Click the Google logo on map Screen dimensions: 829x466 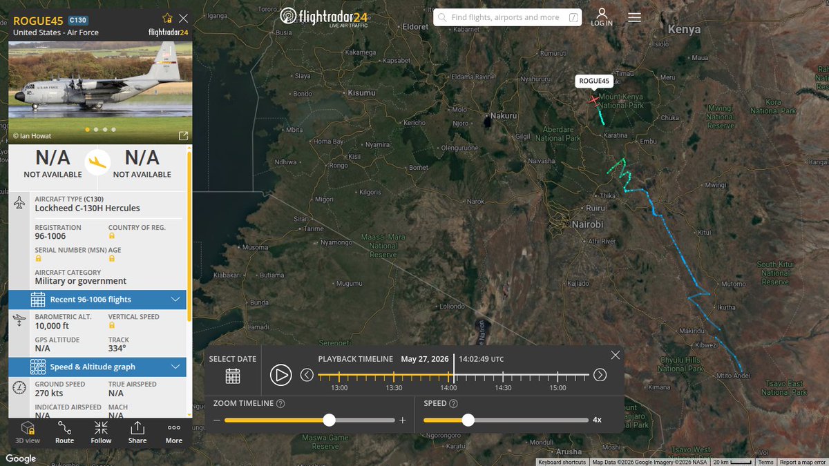point(21,458)
